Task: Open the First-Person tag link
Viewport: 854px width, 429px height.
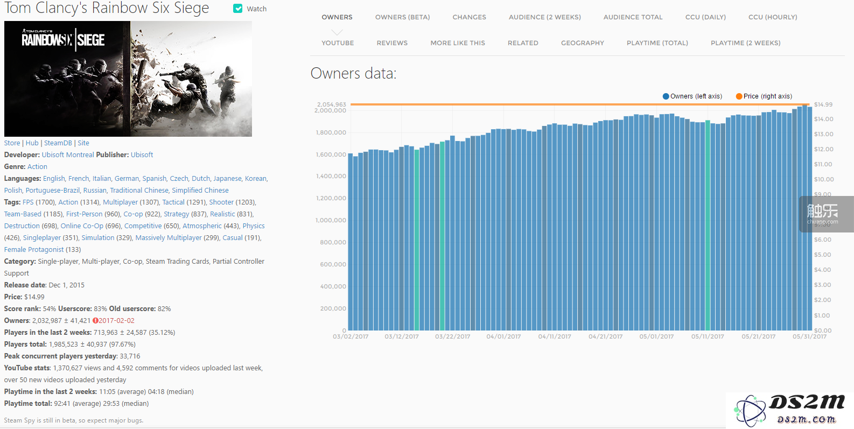Action: click(x=84, y=214)
